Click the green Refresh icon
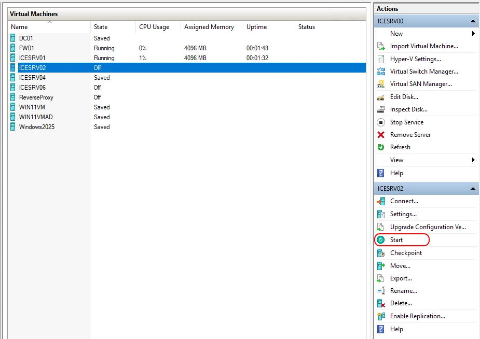Image resolution: width=480 pixels, height=339 pixels. click(381, 147)
